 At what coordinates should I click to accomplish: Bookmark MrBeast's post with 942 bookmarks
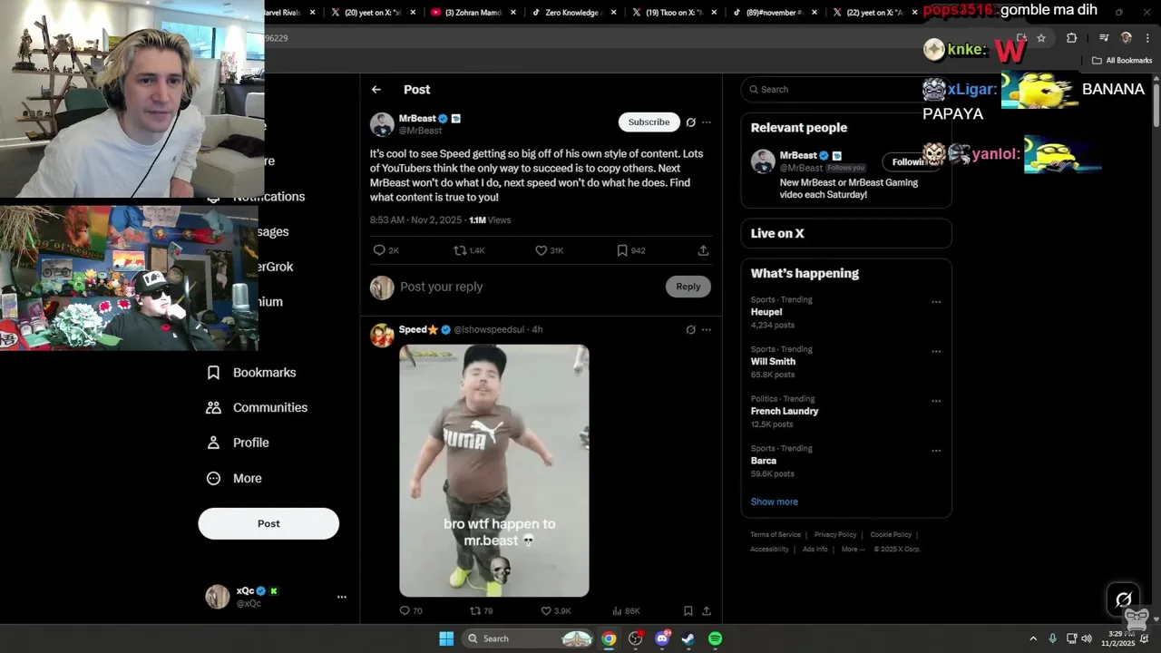pyautogui.click(x=631, y=250)
